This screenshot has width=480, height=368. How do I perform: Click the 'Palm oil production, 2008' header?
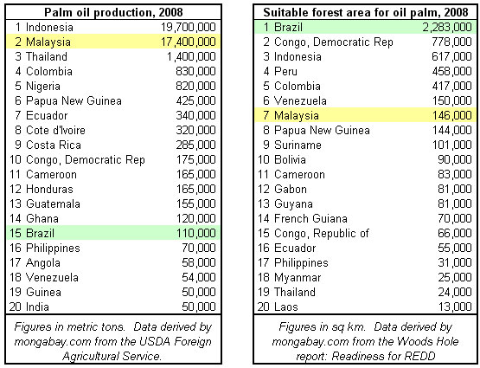tap(113, 13)
